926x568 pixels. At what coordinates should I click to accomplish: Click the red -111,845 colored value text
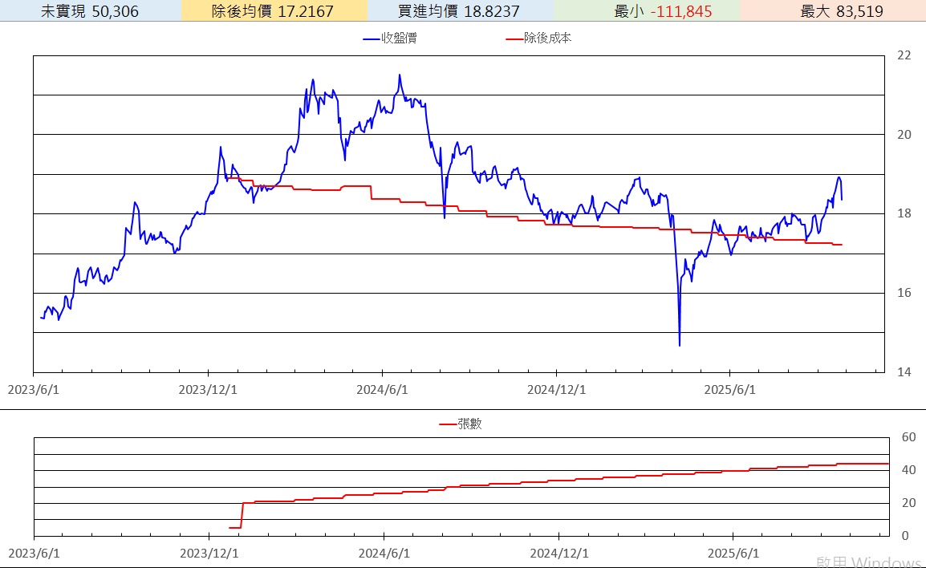click(680, 11)
